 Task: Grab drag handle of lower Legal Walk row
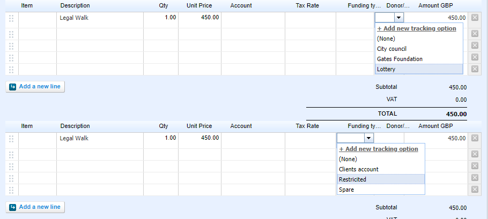[x=11, y=139]
